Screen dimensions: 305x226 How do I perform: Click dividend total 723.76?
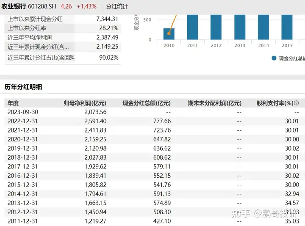(162, 130)
